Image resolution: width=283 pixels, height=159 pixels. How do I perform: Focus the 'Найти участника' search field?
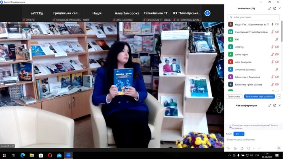pos(253,17)
